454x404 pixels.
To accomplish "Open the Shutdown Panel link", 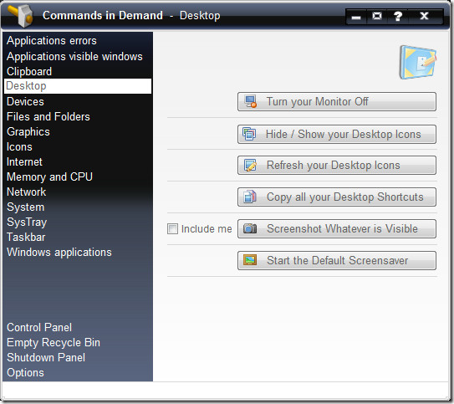I will click(x=46, y=358).
